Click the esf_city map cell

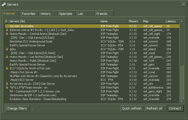(148, 84)
